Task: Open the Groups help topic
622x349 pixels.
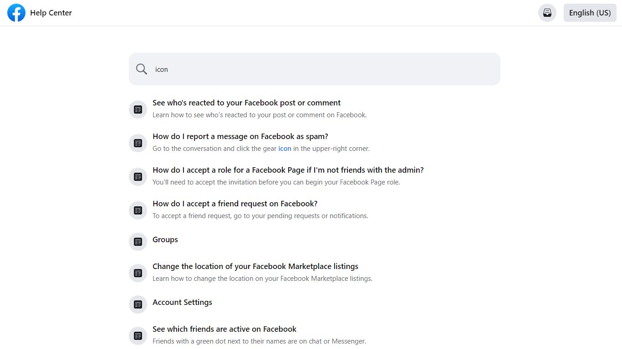Action: (x=165, y=239)
